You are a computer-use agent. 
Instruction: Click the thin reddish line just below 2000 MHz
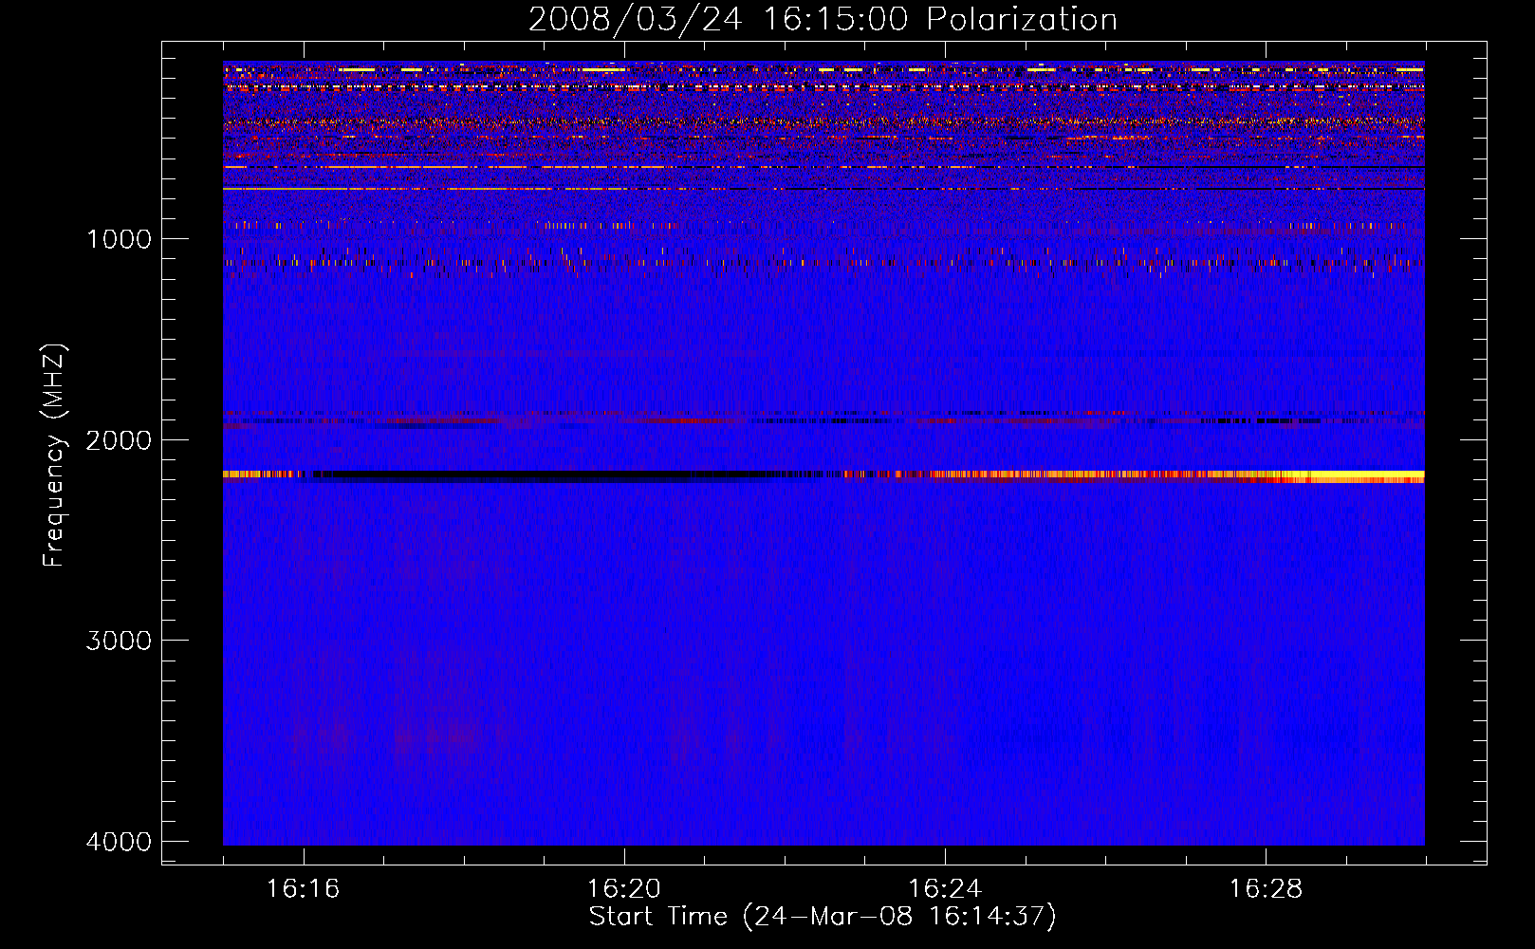[x=664, y=419]
